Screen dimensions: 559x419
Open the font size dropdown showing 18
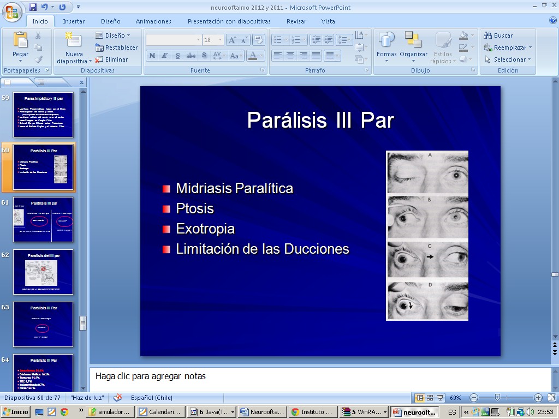click(x=220, y=40)
